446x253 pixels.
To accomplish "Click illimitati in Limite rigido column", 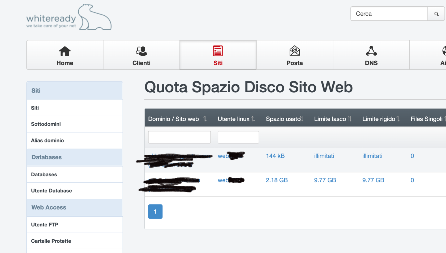I will (x=372, y=156).
